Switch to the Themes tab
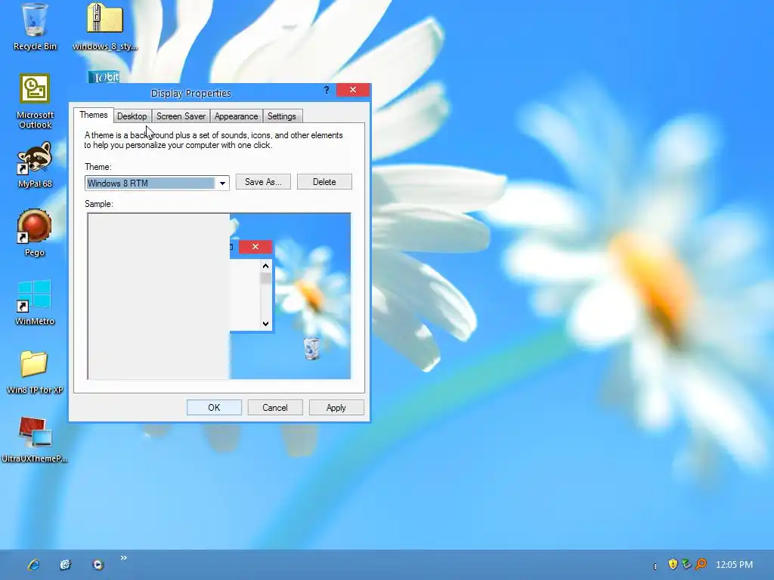The width and height of the screenshot is (774, 580). pyautogui.click(x=93, y=115)
